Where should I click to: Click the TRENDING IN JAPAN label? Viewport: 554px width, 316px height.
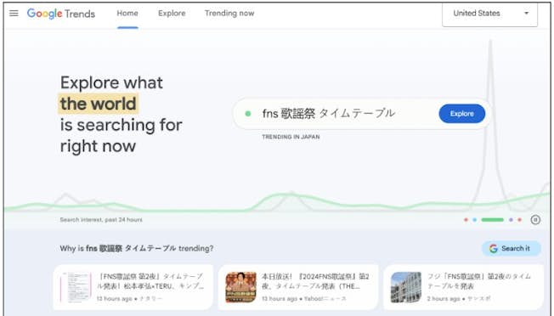pyautogui.click(x=291, y=137)
